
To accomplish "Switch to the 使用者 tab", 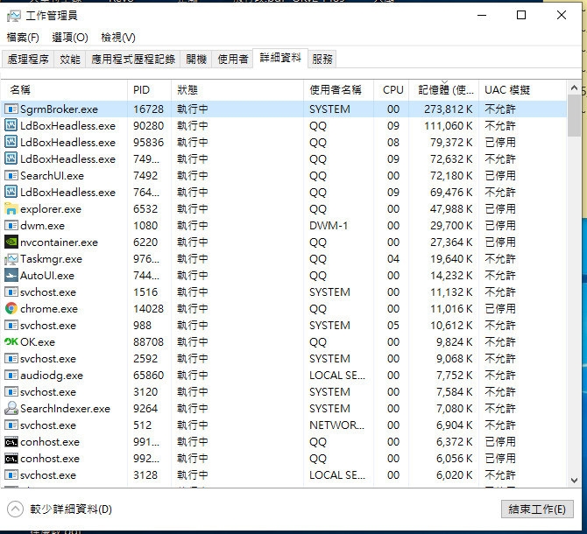I will click(233, 59).
